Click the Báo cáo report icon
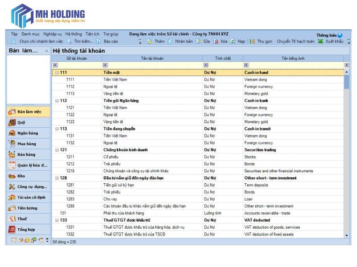This screenshot has width=357, height=267. (x=98, y=41)
